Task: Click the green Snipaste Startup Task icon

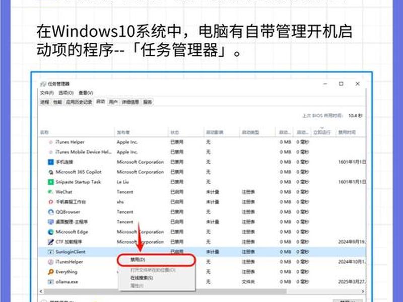Action: (x=51, y=182)
